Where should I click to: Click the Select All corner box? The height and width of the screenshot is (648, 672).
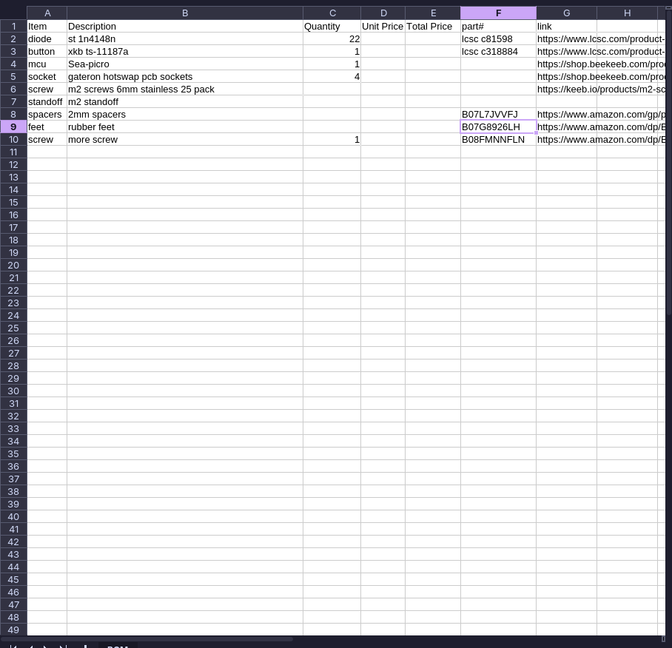13,13
